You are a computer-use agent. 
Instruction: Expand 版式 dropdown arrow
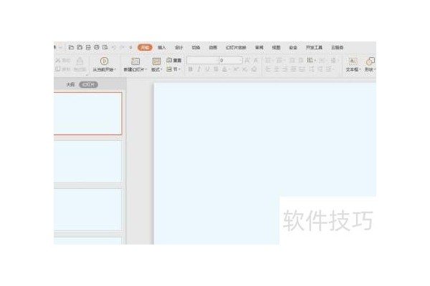point(161,69)
